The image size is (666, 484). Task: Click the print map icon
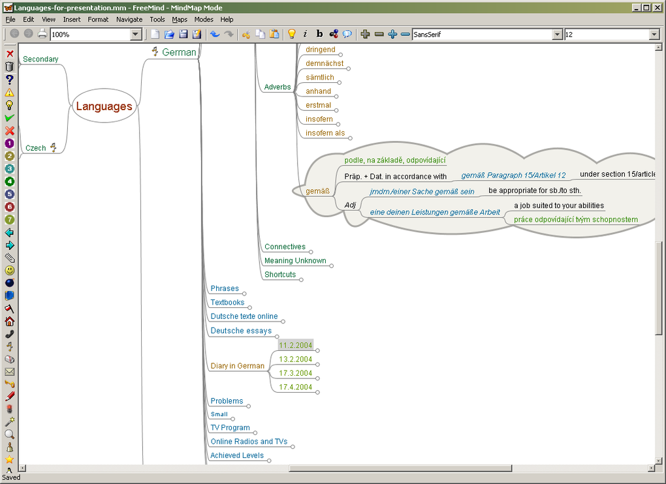pyautogui.click(x=42, y=34)
